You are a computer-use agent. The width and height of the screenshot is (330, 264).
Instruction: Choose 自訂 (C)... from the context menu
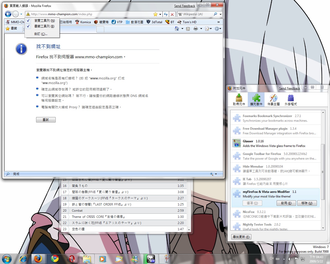tap(41, 34)
